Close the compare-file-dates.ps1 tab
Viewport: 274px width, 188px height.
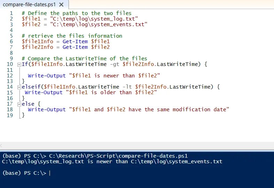61,5
